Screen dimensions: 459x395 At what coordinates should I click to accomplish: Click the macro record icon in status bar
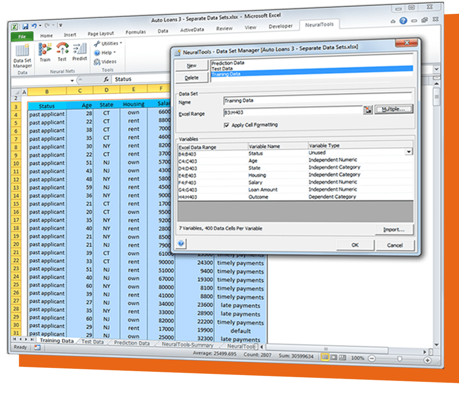pyautogui.click(x=37, y=347)
